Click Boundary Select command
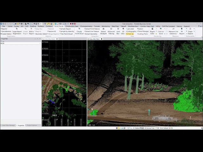 (x=41, y=34)
